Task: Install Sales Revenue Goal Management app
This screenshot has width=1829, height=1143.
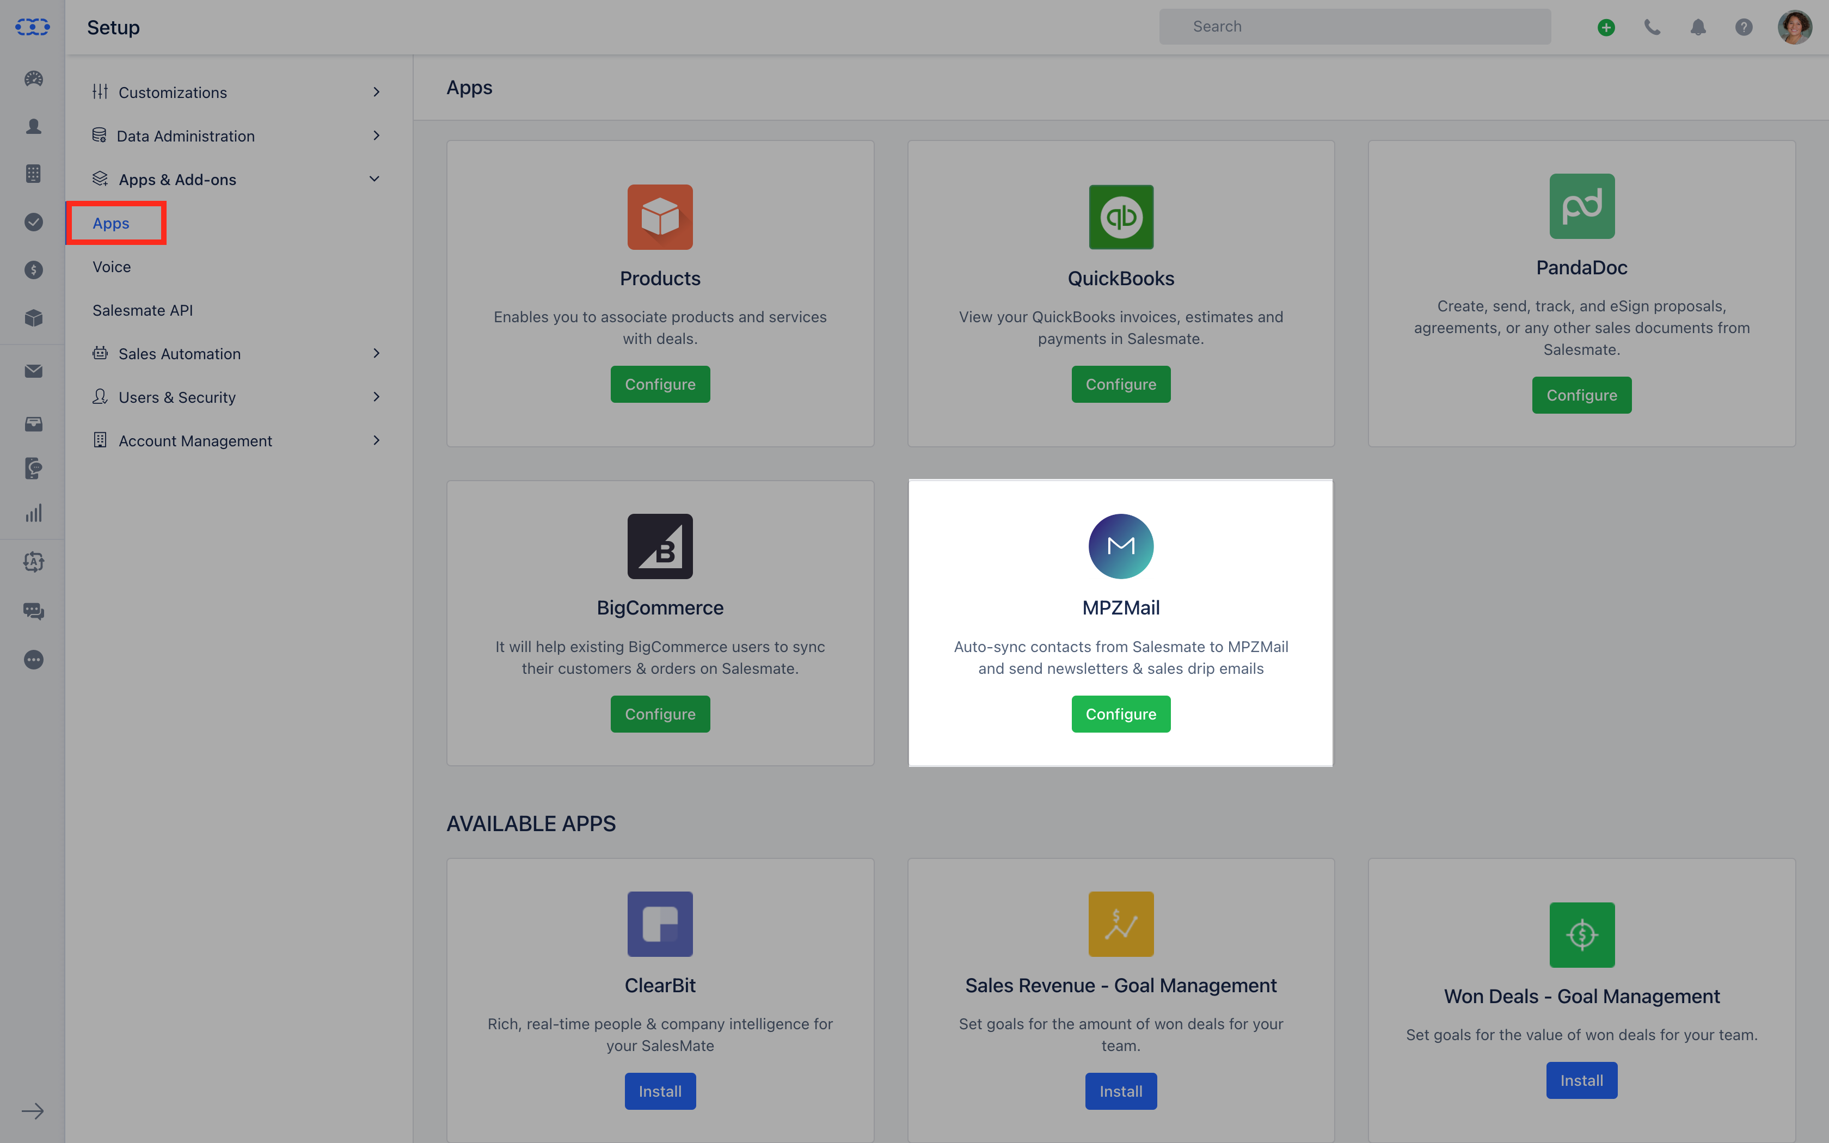Action: tap(1121, 1092)
